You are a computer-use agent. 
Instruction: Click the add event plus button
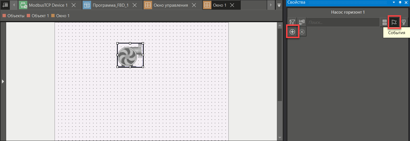click(x=292, y=32)
